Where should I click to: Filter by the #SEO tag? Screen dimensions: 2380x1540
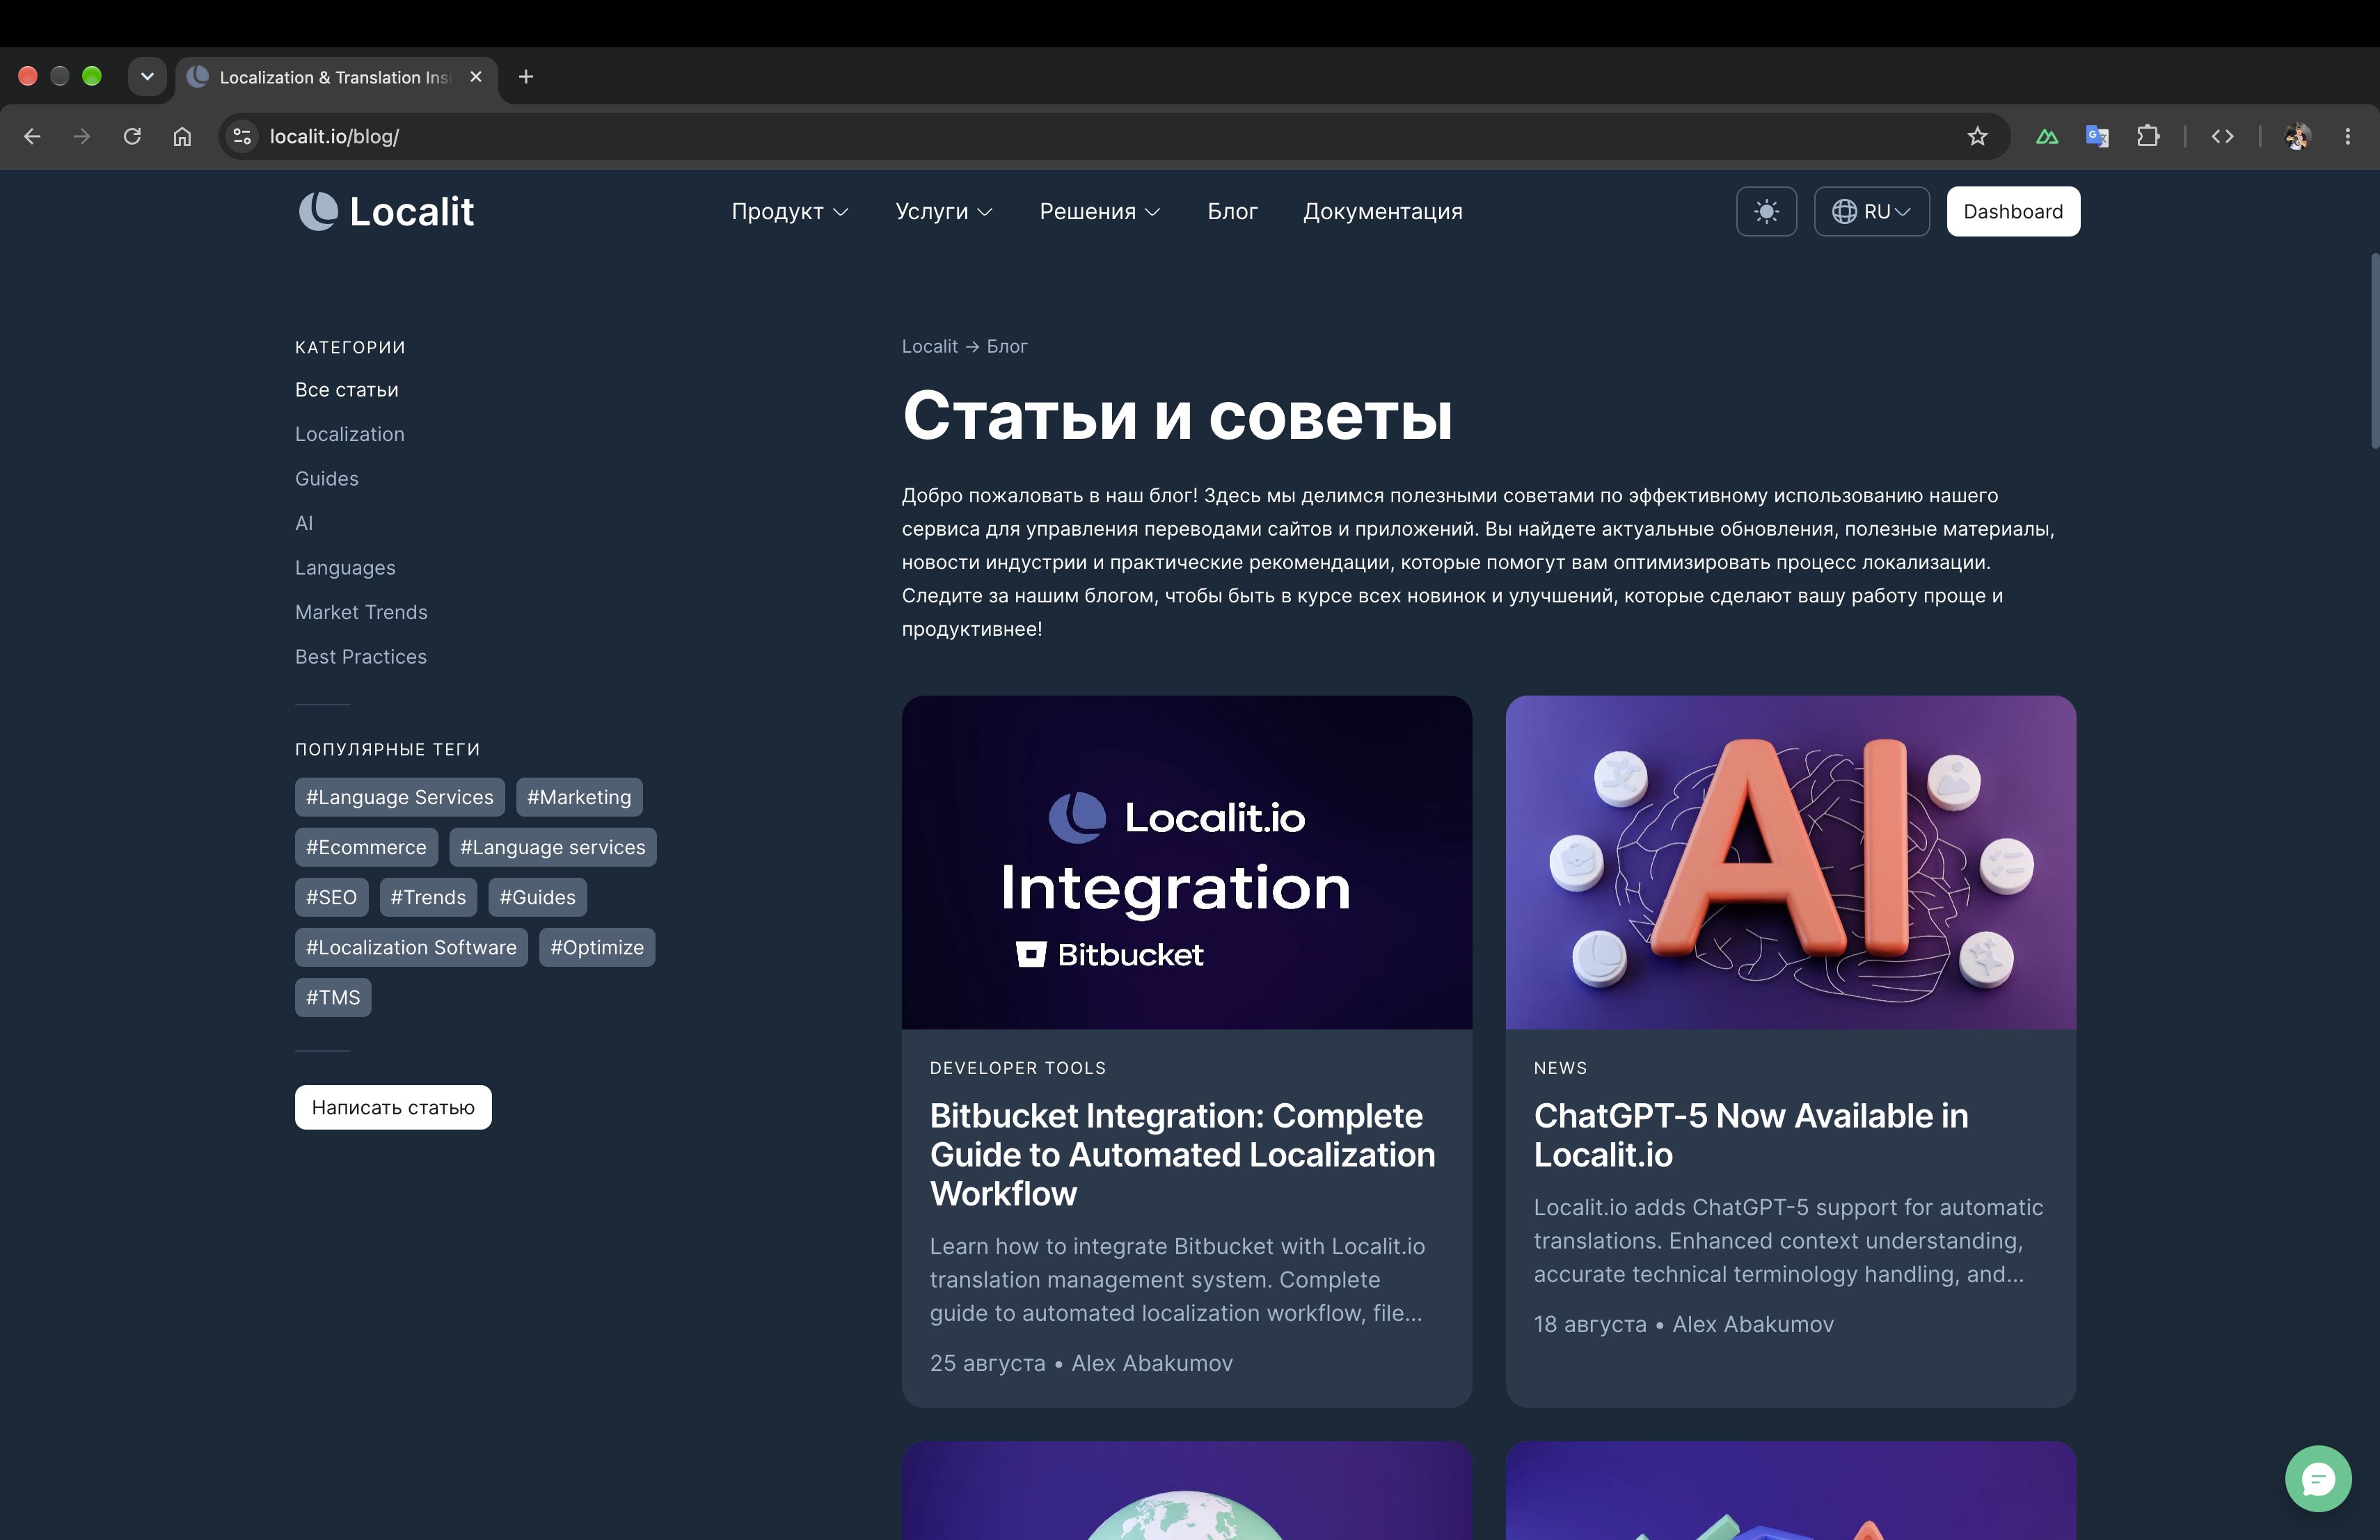click(x=331, y=897)
